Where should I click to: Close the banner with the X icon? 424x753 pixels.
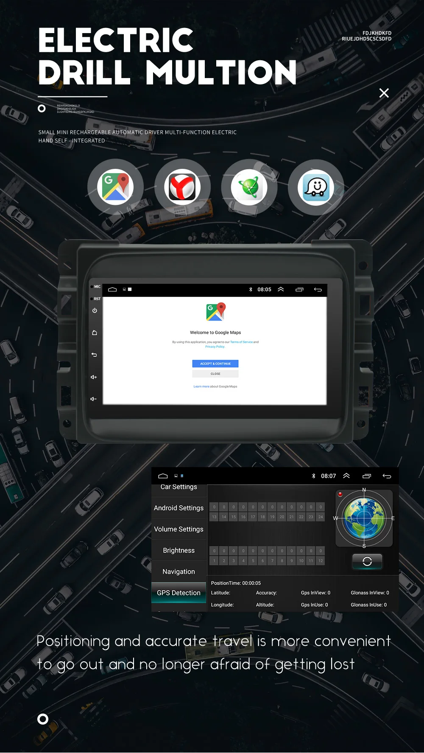click(384, 93)
